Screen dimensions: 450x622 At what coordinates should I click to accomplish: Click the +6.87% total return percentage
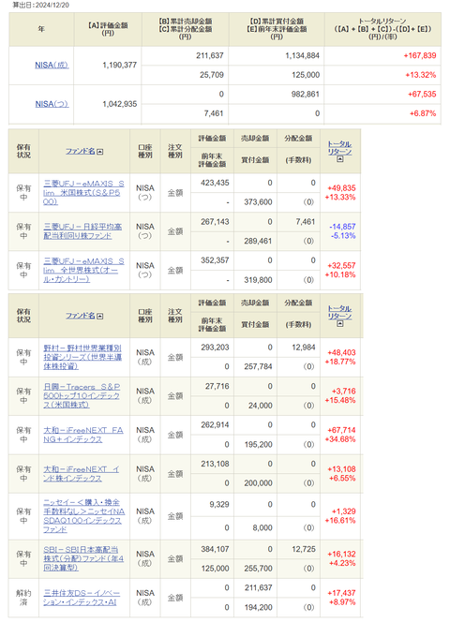(423, 113)
